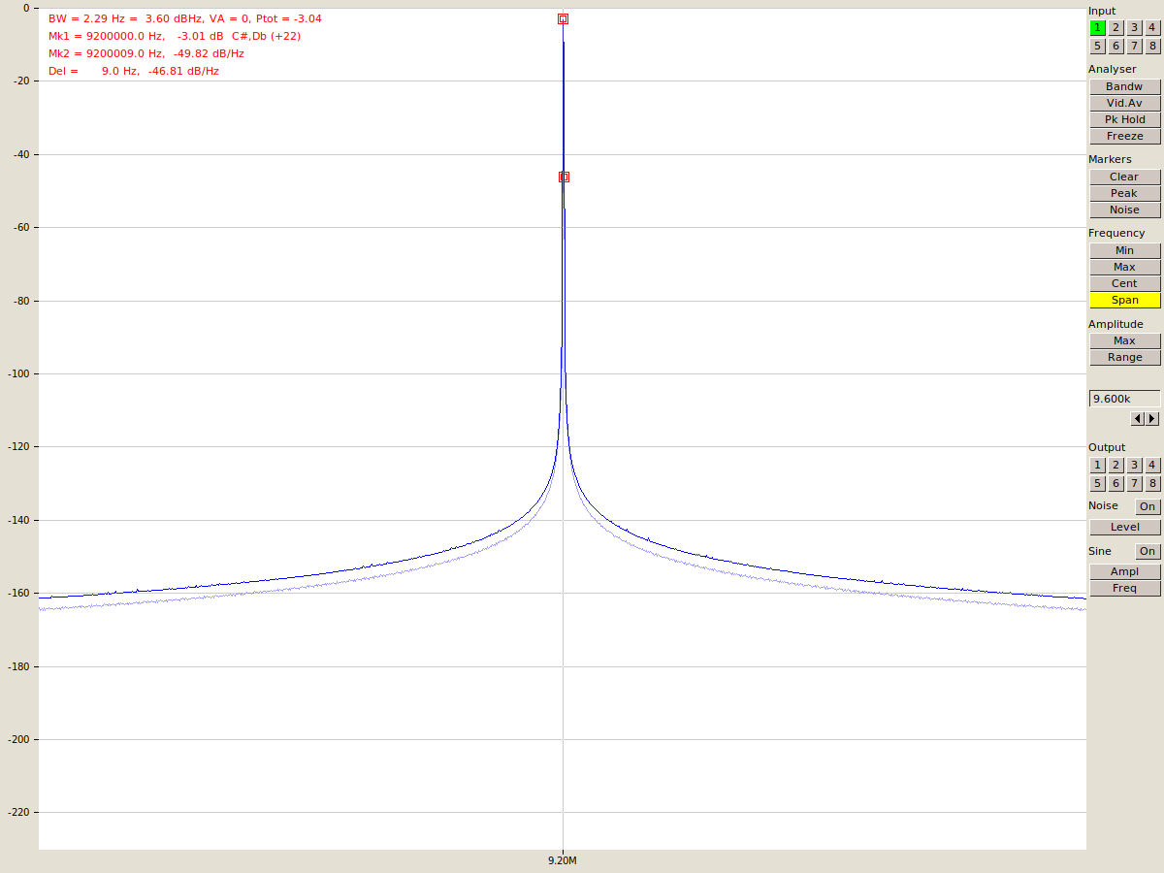
Task: Select Input channel 1
Action: tap(1097, 28)
